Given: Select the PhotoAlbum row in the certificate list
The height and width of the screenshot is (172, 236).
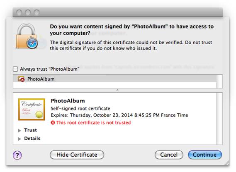Looking at the screenshot, I should (115, 79).
